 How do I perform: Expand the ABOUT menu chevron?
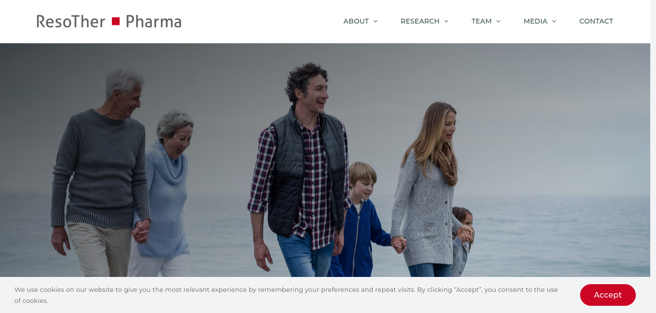click(376, 21)
